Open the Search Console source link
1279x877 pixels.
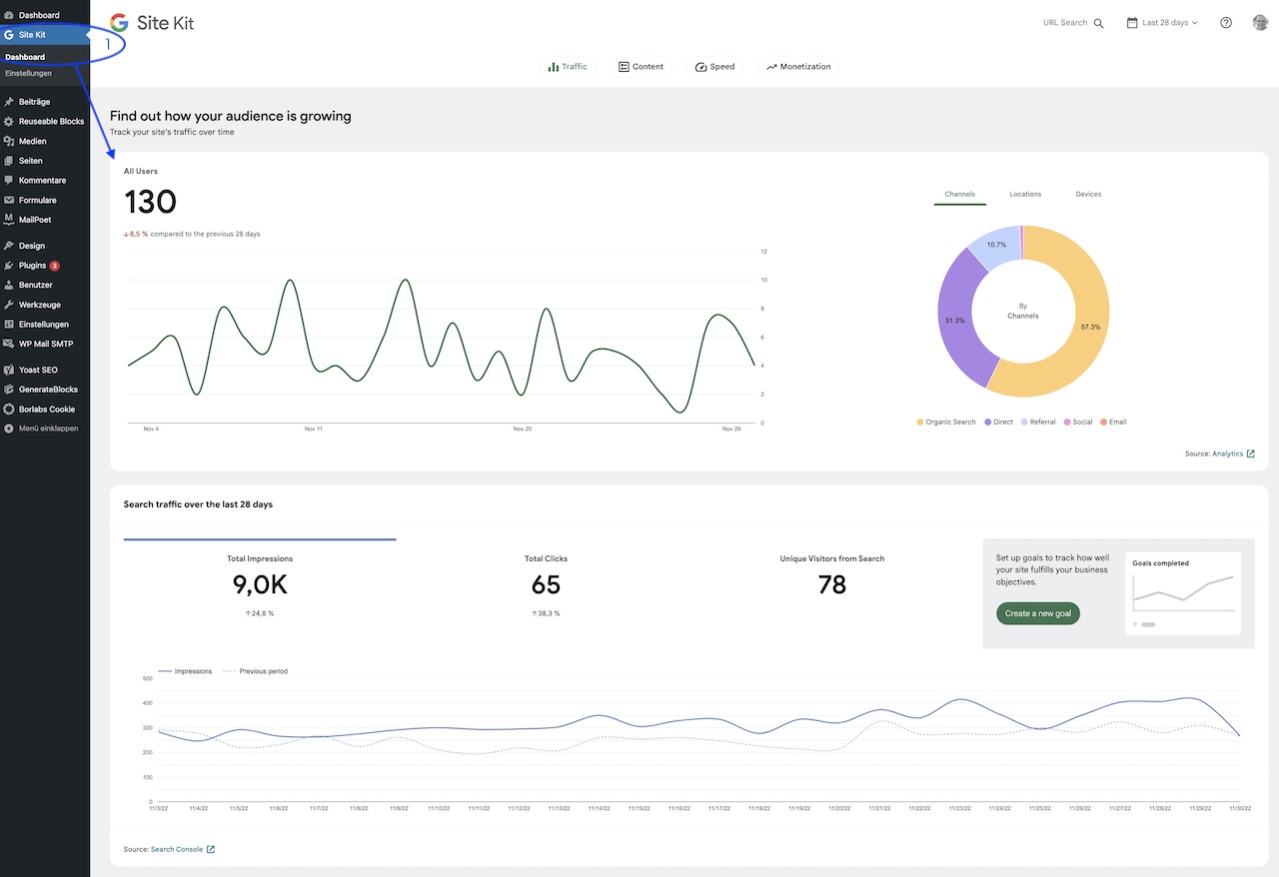[183, 849]
